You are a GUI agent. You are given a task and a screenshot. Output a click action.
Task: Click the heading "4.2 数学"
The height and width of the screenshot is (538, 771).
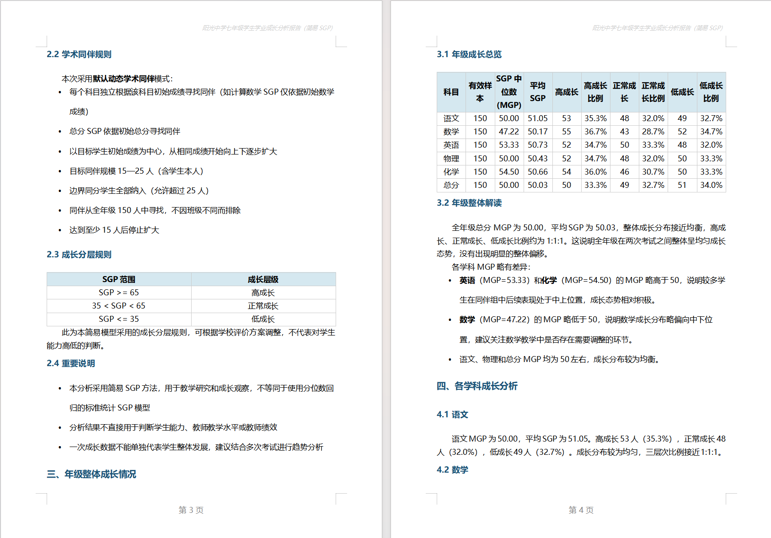coord(452,470)
